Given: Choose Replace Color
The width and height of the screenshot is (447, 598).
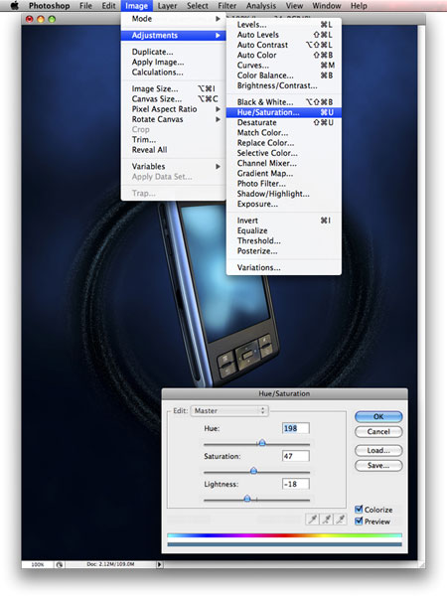Looking at the screenshot, I should [x=284, y=143].
